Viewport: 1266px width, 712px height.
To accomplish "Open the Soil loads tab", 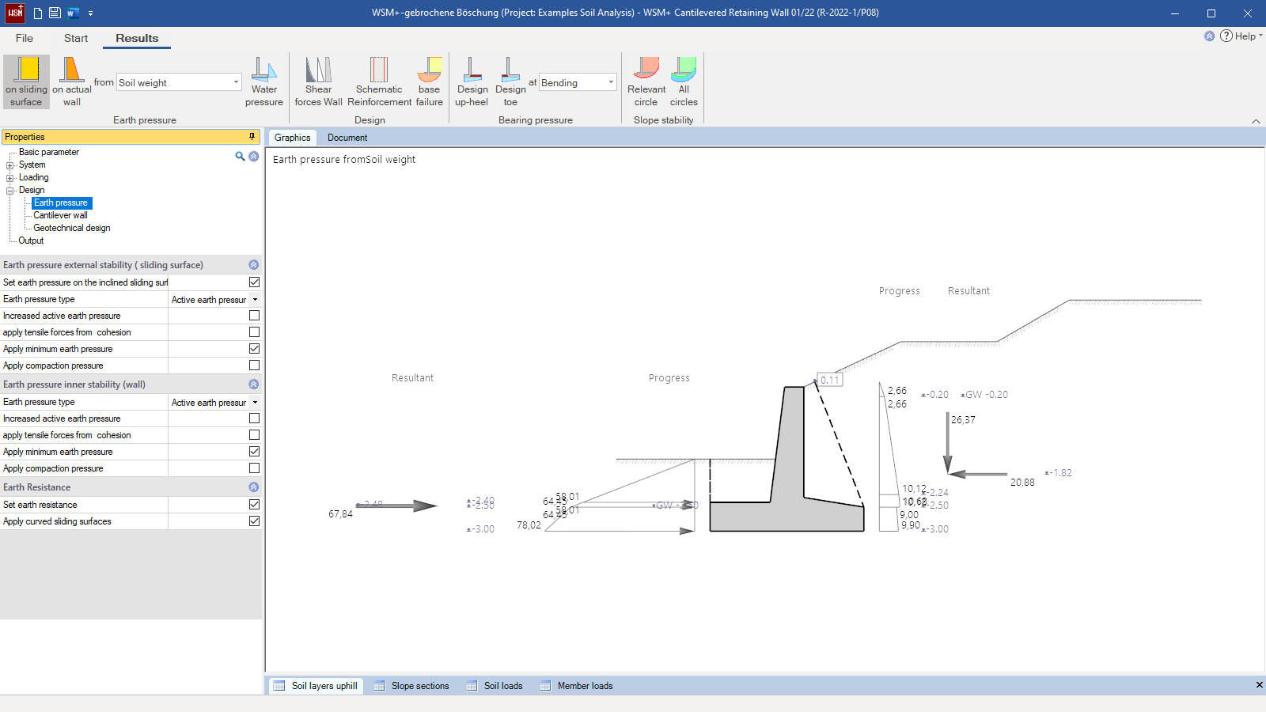I will [495, 686].
